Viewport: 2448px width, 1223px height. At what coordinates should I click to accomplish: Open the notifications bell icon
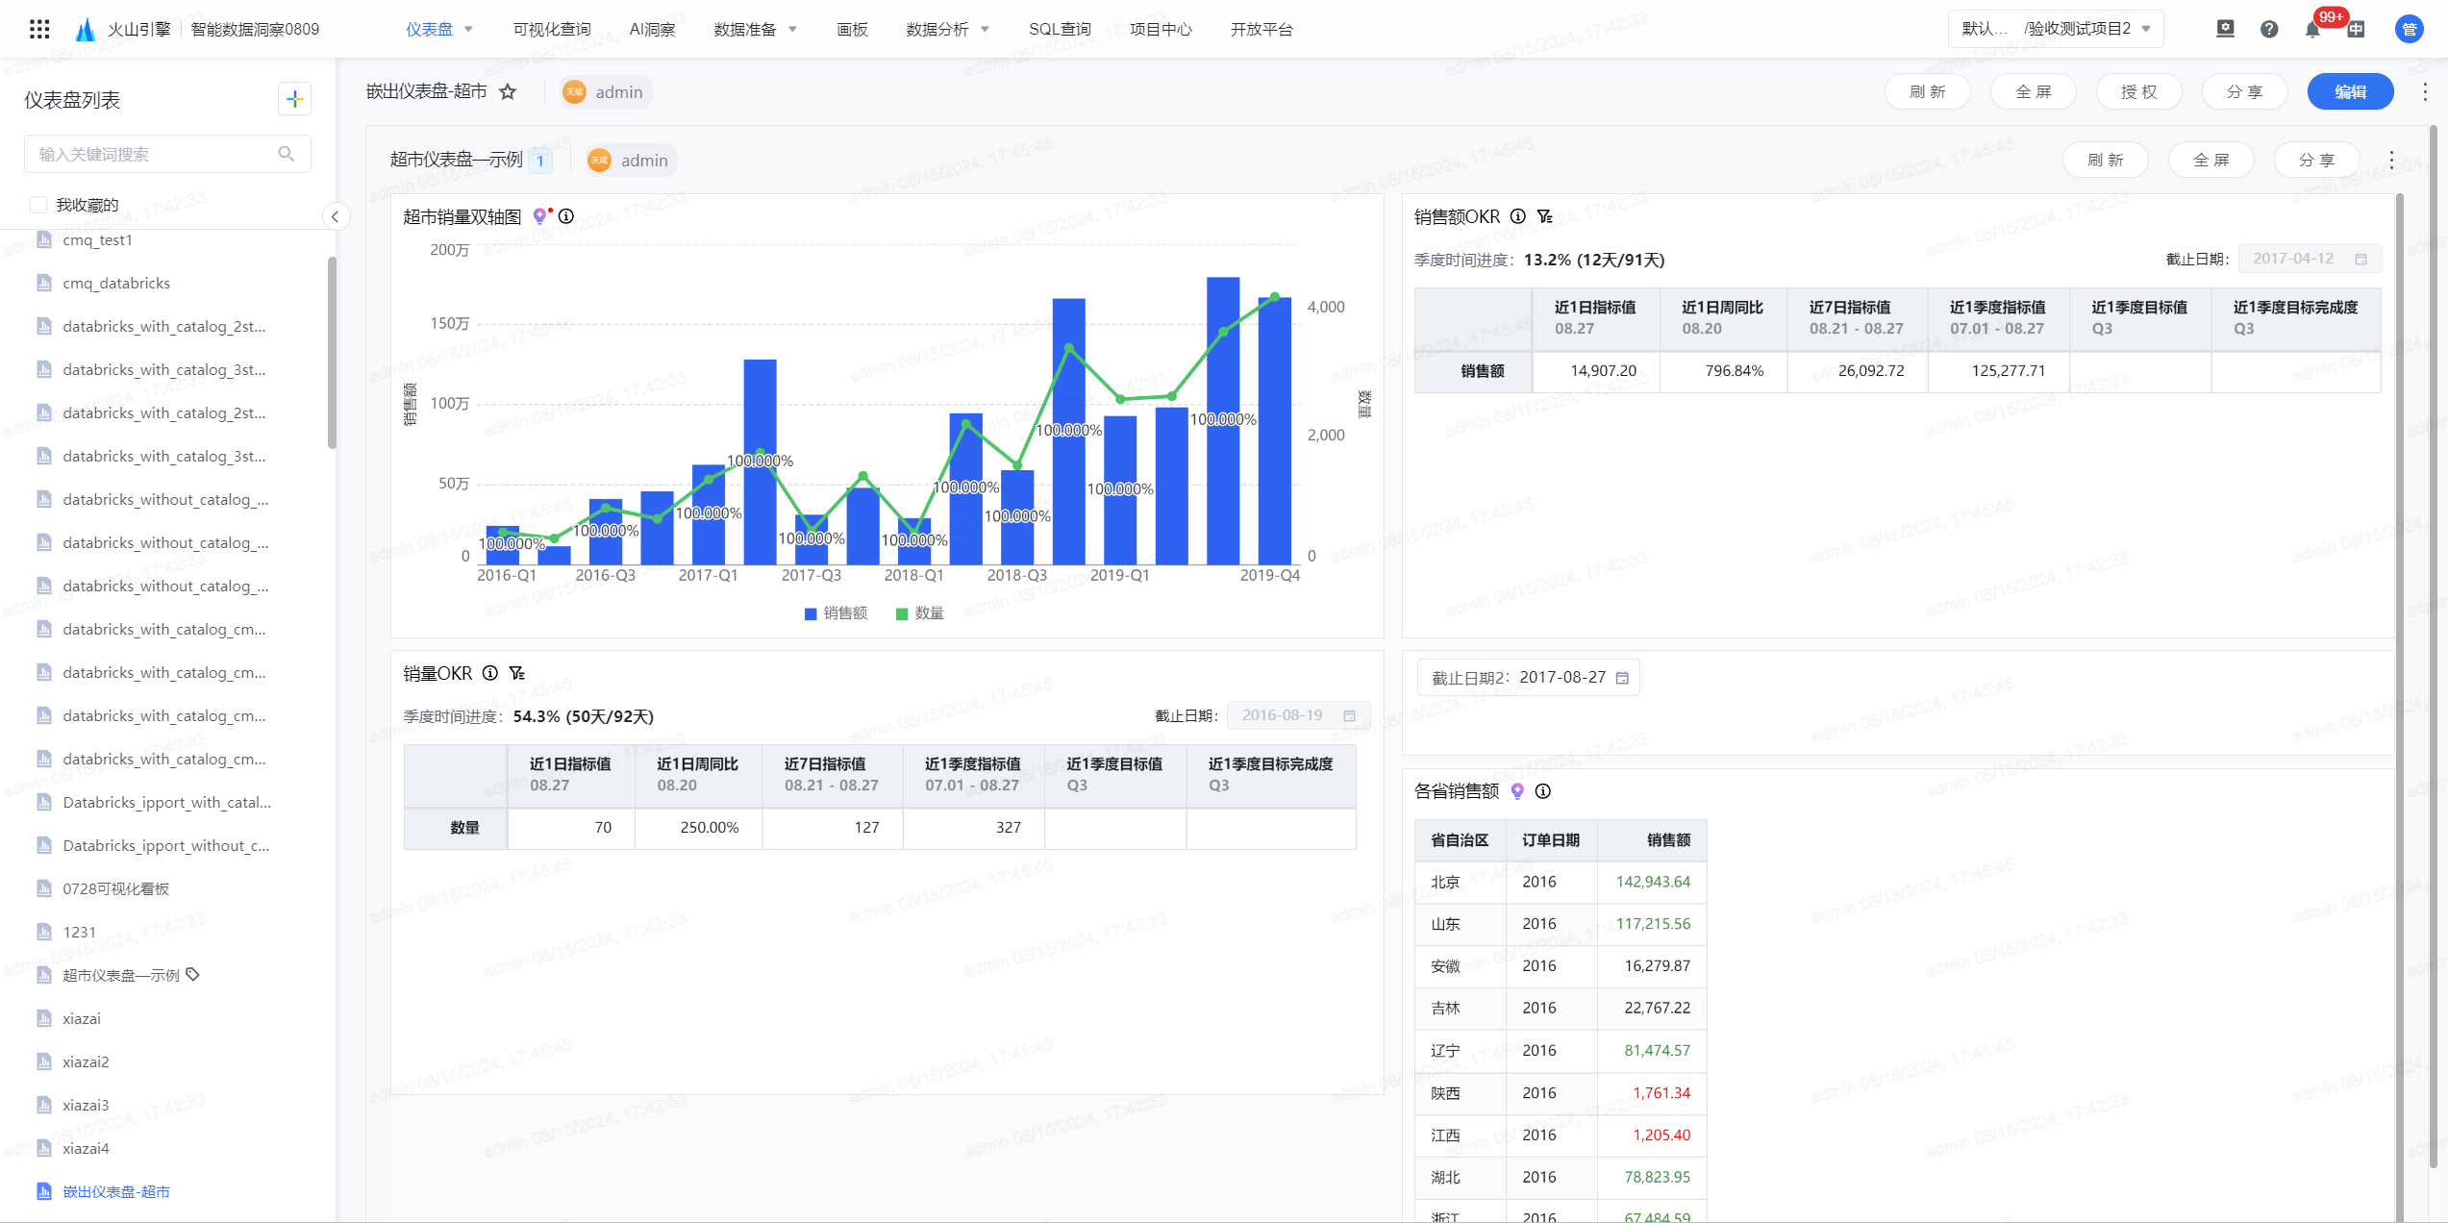click(2312, 29)
